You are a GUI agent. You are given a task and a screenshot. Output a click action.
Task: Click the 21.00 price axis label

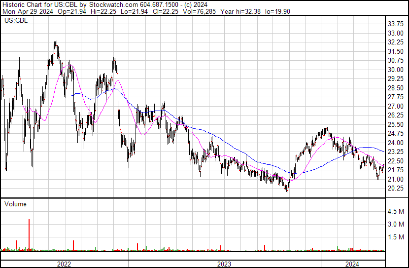pos(396,180)
